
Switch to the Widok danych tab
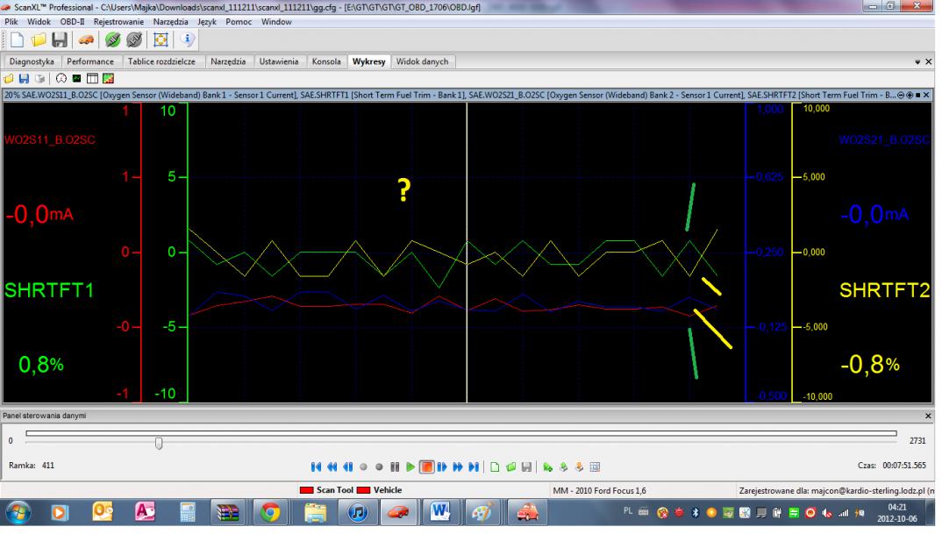pos(422,61)
